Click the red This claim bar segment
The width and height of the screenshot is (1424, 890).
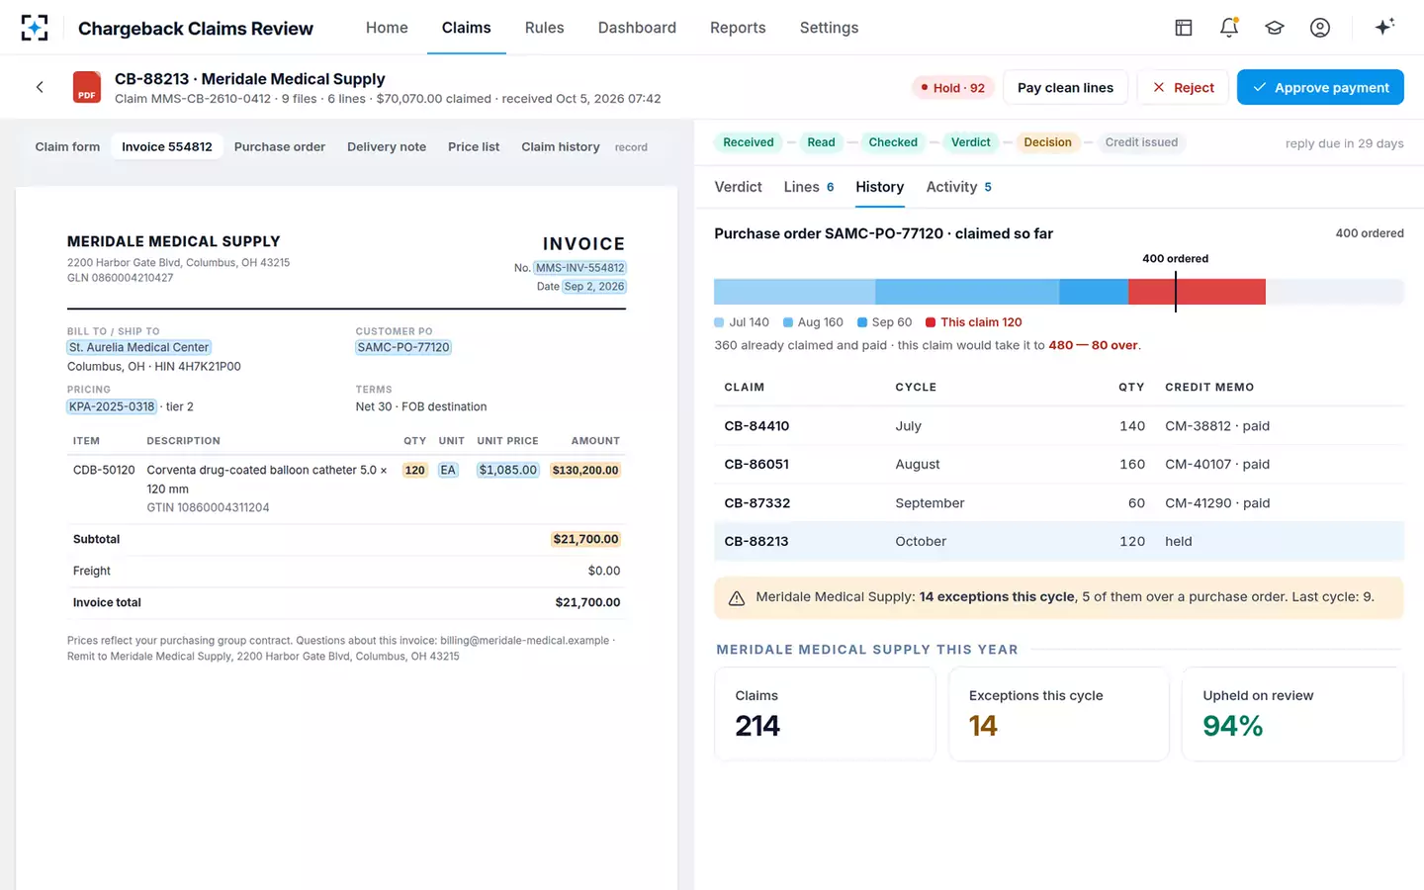[1197, 292]
